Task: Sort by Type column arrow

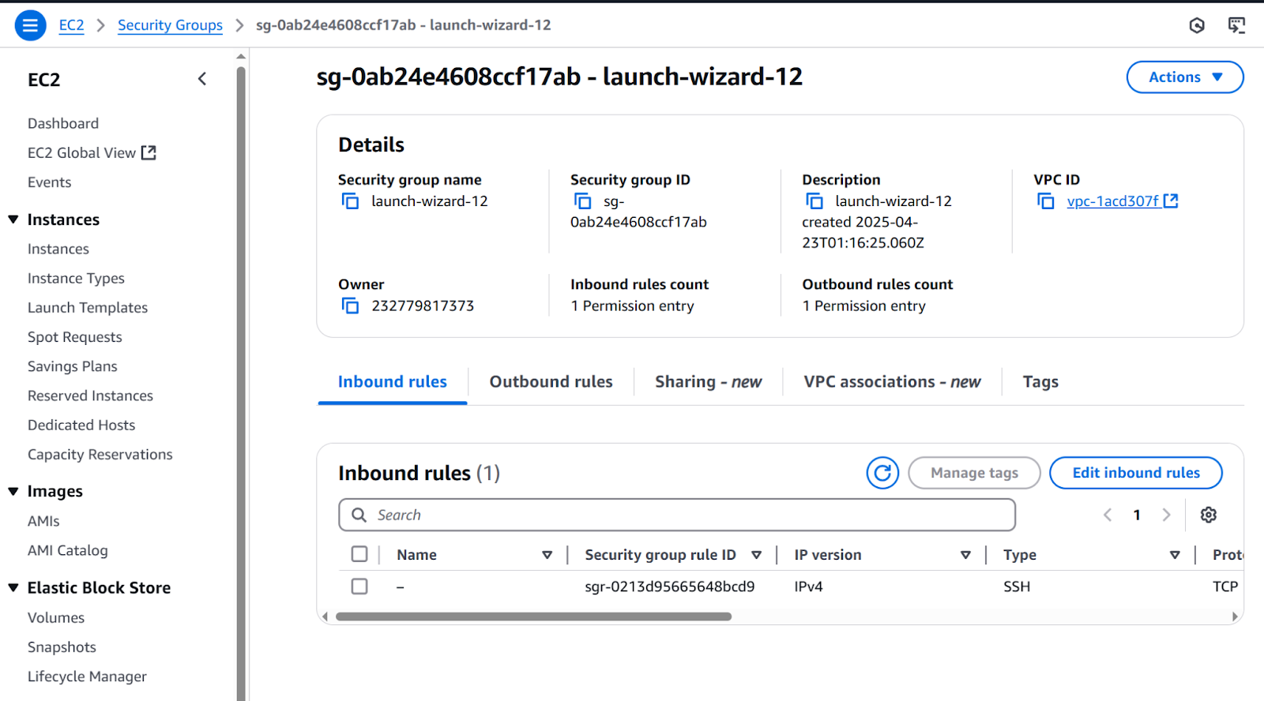Action: 1175,555
